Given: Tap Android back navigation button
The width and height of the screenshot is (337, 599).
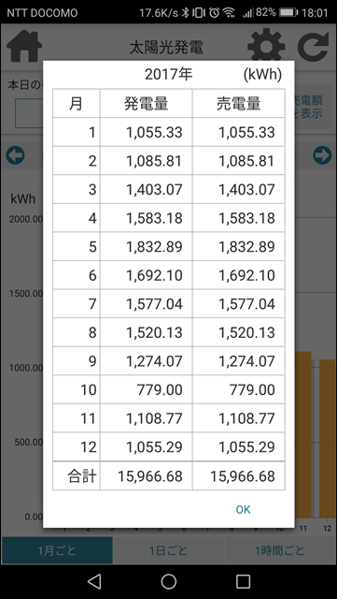Looking at the screenshot, I should (x=93, y=581).
